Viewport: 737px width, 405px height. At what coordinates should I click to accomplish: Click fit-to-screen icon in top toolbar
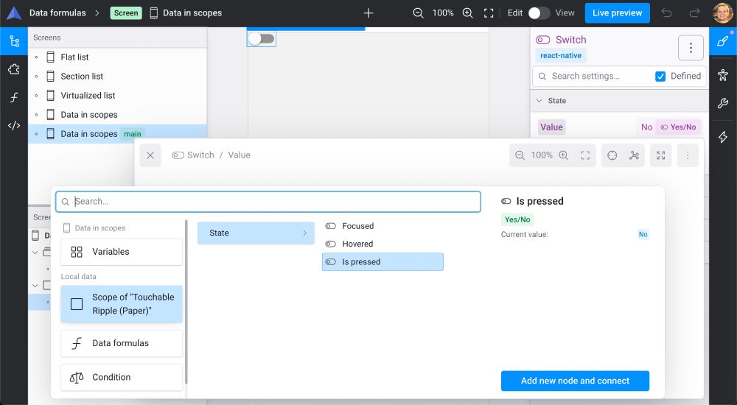pyautogui.click(x=489, y=13)
